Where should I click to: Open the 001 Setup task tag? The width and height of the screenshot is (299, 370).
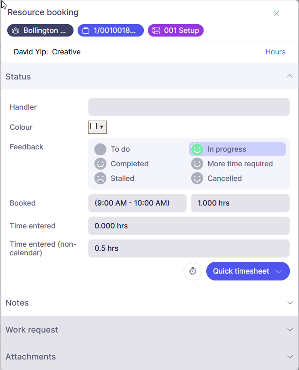[176, 31]
